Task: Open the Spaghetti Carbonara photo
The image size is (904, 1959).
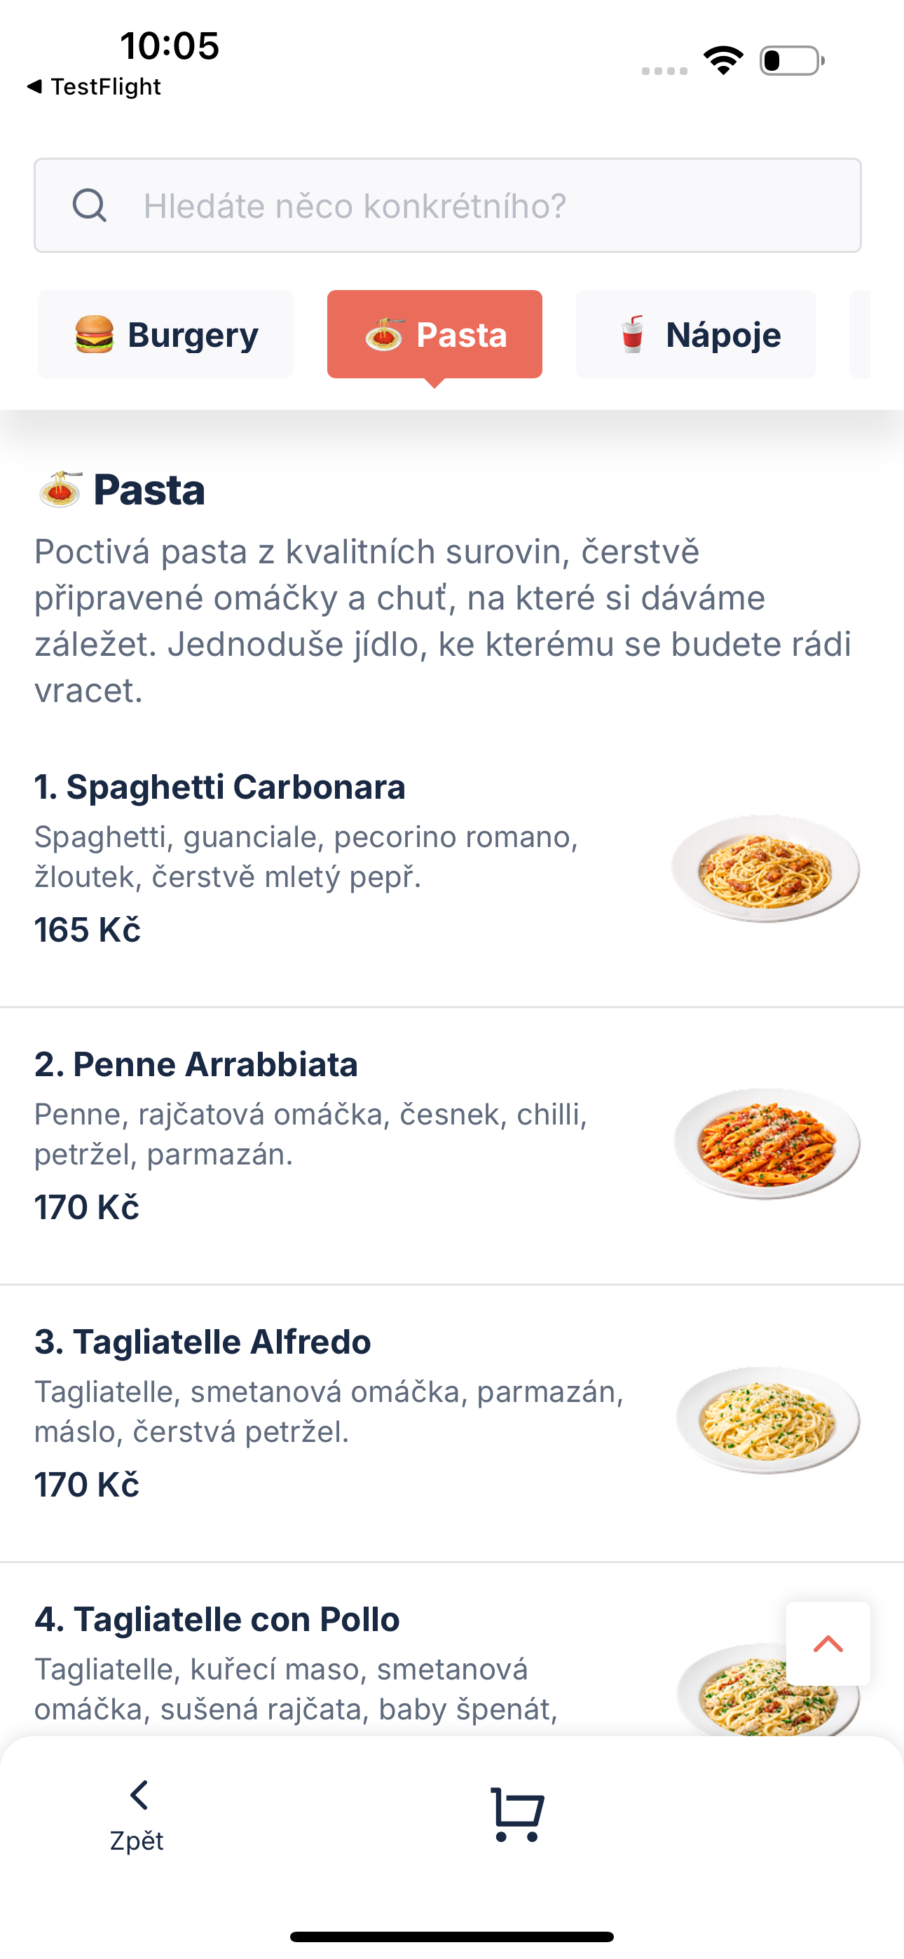Action: pos(766,869)
